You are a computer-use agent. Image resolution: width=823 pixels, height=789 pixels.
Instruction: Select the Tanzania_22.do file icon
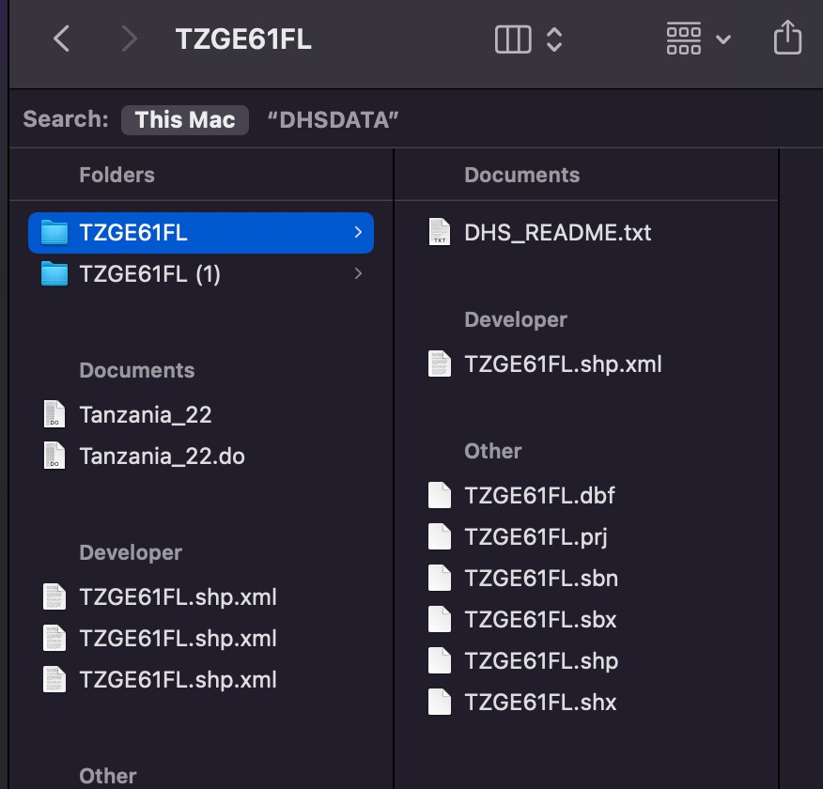tap(54, 456)
